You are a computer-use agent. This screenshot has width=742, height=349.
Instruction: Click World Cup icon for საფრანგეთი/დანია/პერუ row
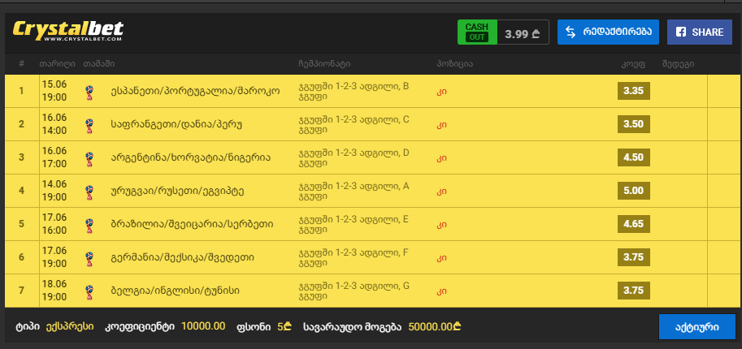tap(89, 124)
